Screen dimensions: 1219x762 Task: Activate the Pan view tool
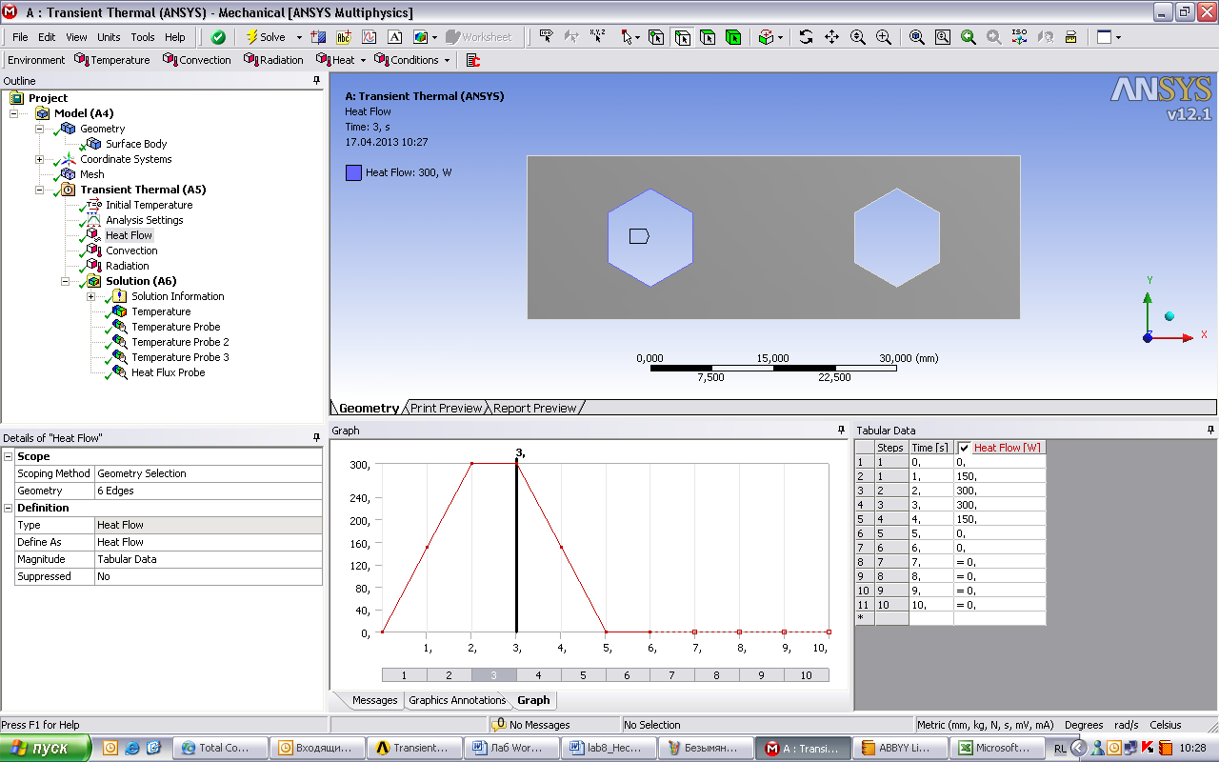tap(831, 37)
